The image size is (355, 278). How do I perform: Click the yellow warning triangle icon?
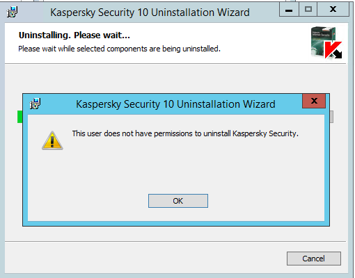52,140
